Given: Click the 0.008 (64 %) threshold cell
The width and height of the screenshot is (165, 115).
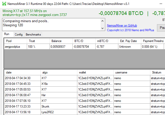Looking at the screenshot, I should [x=152, y=47].
